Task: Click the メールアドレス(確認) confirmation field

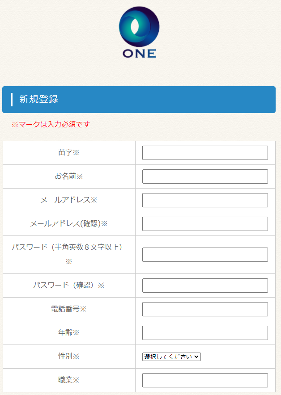Action: [205, 224]
